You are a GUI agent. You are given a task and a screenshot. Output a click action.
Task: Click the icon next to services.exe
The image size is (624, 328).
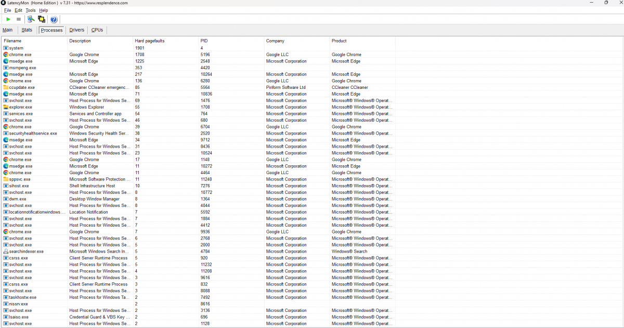(6, 113)
